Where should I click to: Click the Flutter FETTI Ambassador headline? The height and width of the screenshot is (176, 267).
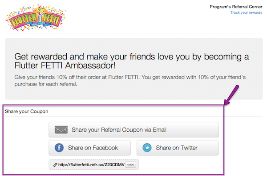(x=131, y=61)
